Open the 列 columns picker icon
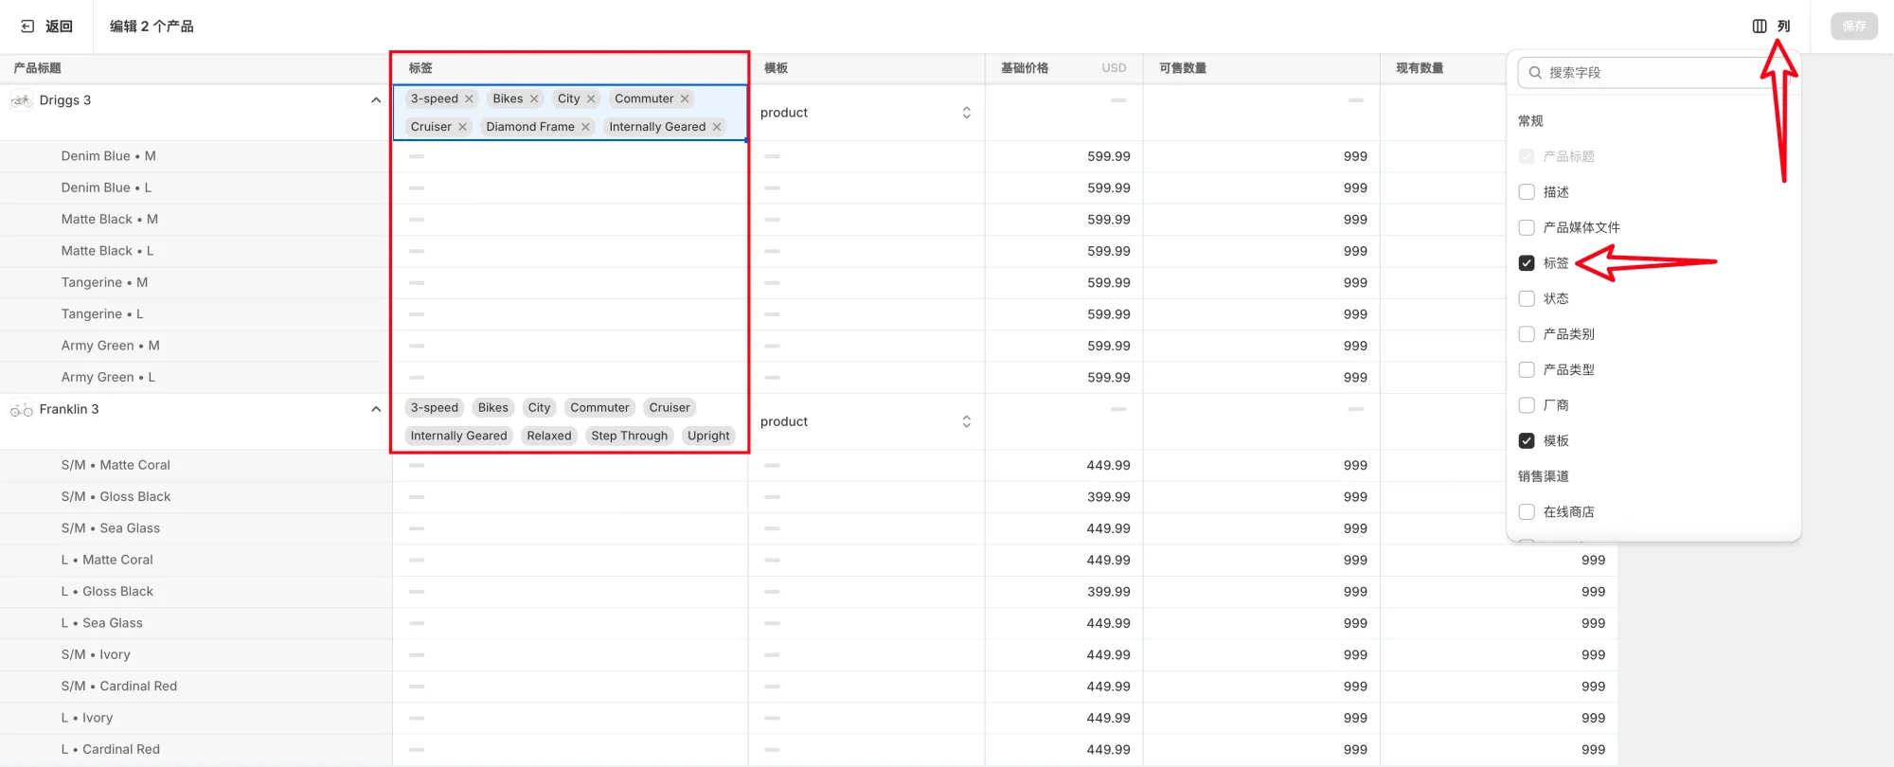 click(1760, 27)
